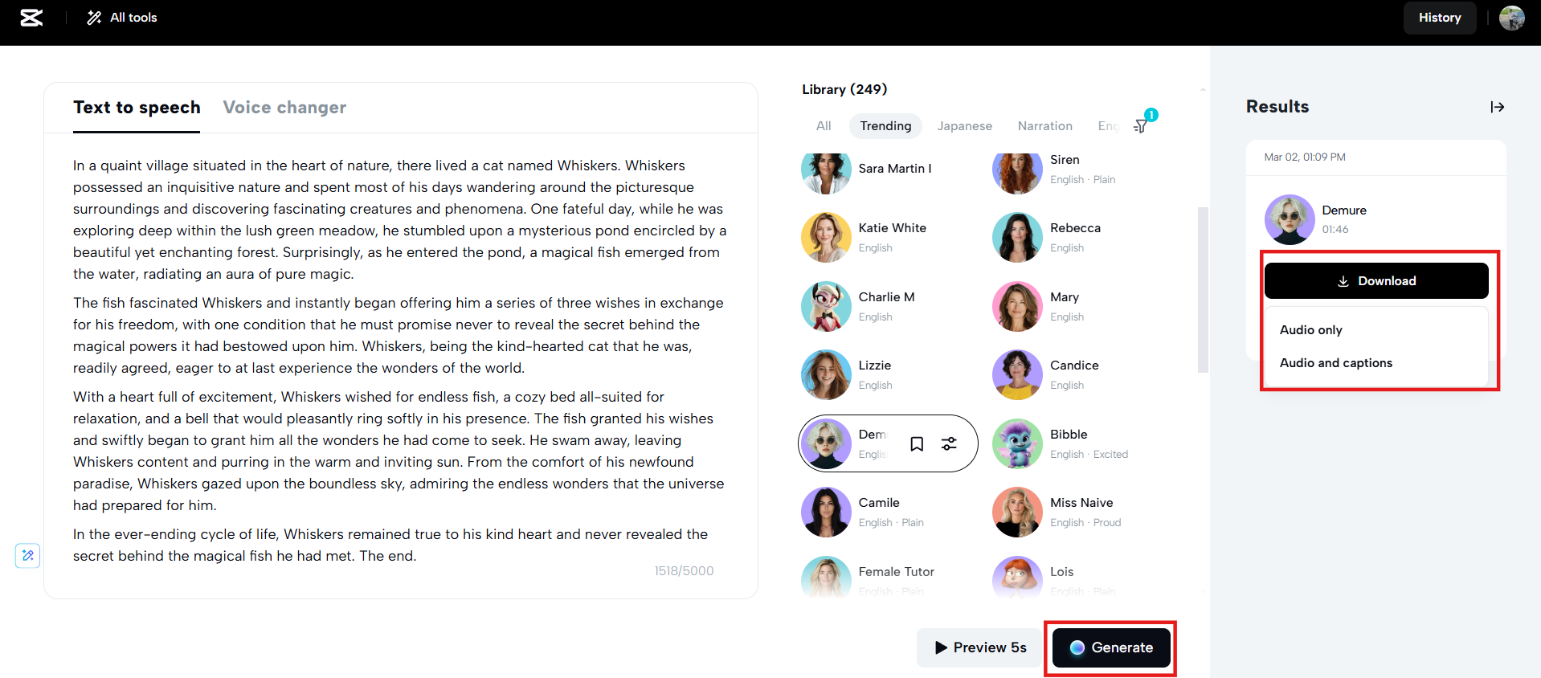Collapse the Results panel
The width and height of the screenshot is (1541, 678).
[1498, 107]
